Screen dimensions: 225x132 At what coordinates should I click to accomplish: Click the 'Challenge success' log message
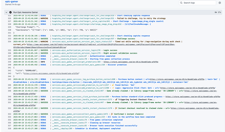pyautogui.click(x=126, y=39)
